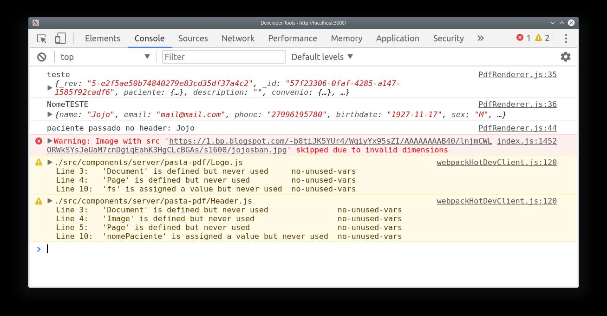Click the email value "mail@mail.com"
Screen dimensions: 607x316
(x=191, y=114)
